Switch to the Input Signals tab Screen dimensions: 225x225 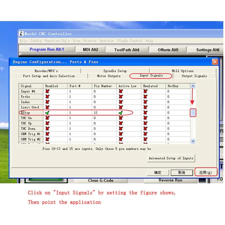(x=151, y=76)
